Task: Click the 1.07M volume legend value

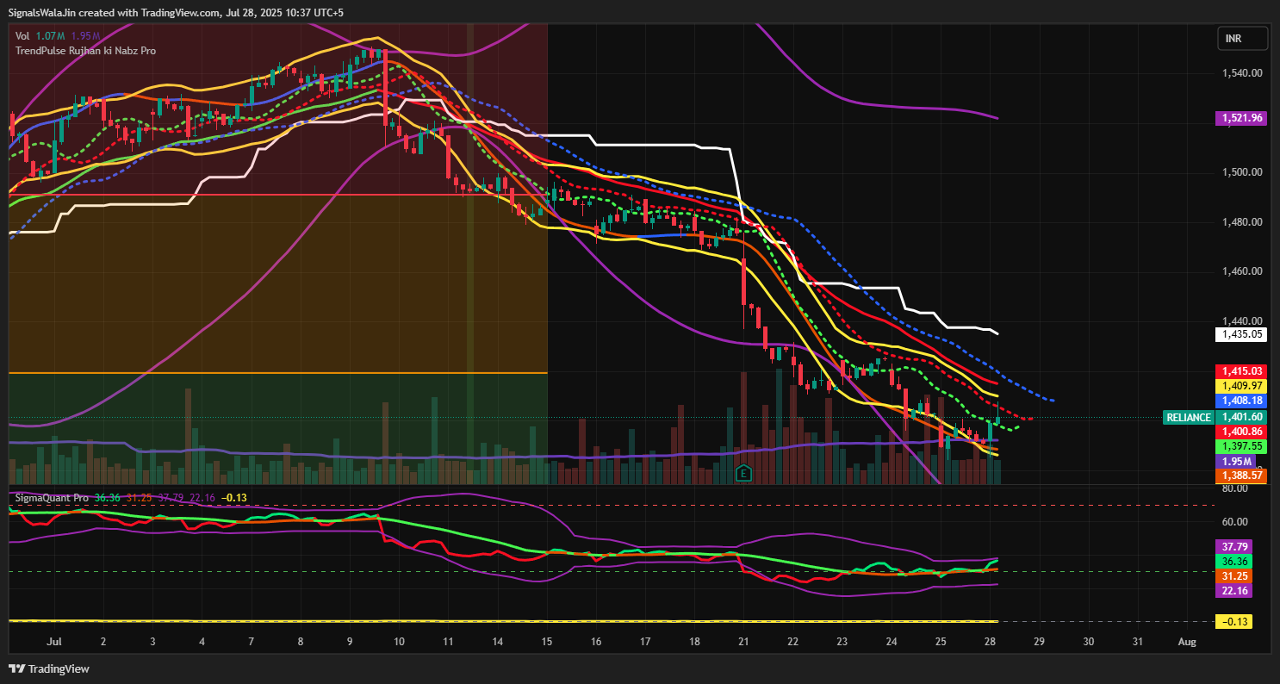Action: [x=50, y=36]
